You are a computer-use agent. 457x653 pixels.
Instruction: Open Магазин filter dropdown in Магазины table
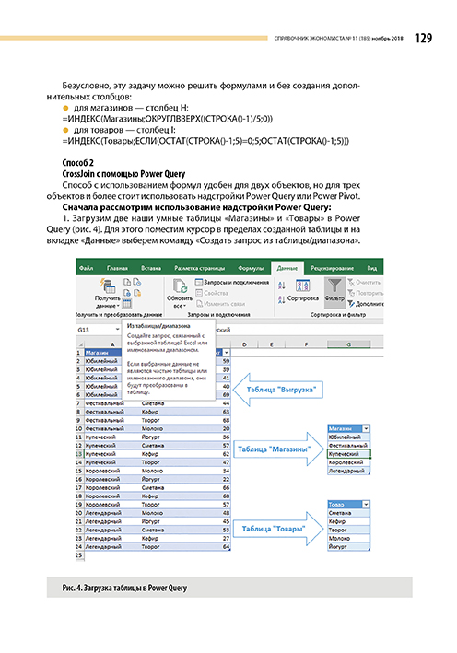pos(366,428)
